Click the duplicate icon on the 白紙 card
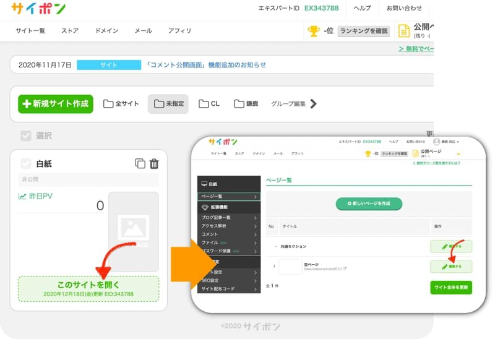 coord(140,163)
